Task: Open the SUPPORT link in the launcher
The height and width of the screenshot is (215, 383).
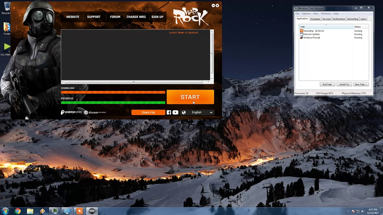Action: click(94, 17)
